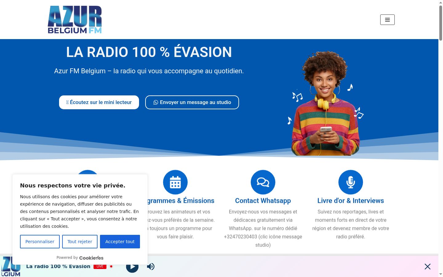Open the Contact Whatsapp heading link

(x=263, y=201)
